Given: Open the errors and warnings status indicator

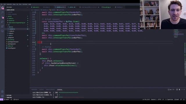Looking at the screenshot, I should (16, 99).
